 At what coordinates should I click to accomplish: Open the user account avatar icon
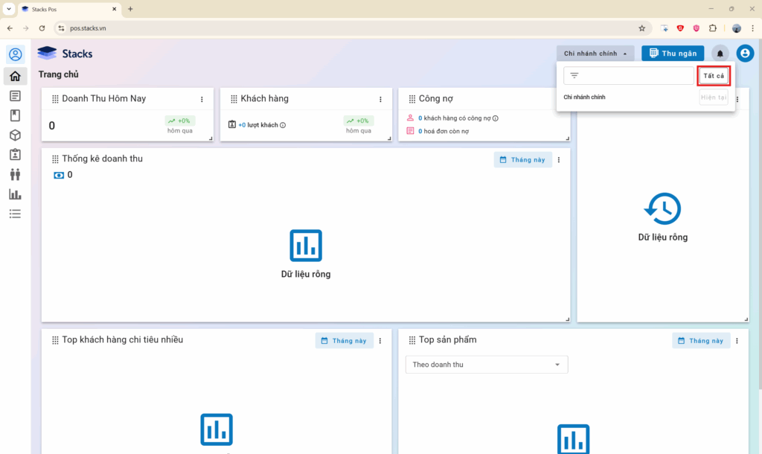click(745, 54)
